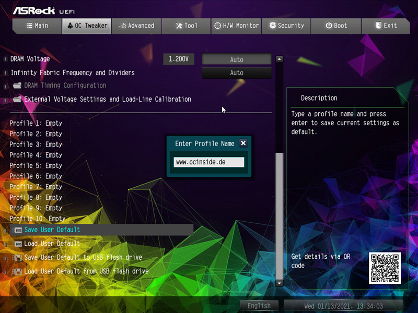Viewport: 418px width, 313px height.
Task: Open External Voltage Settings and Load-Line Calibration
Action: pyautogui.click(x=108, y=99)
